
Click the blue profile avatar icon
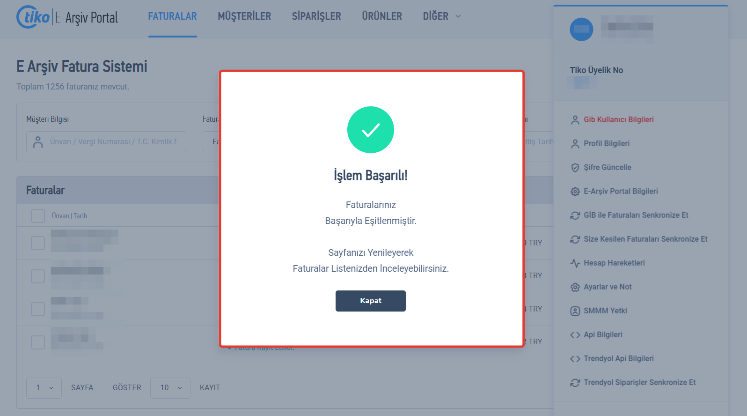[x=581, y=29]
